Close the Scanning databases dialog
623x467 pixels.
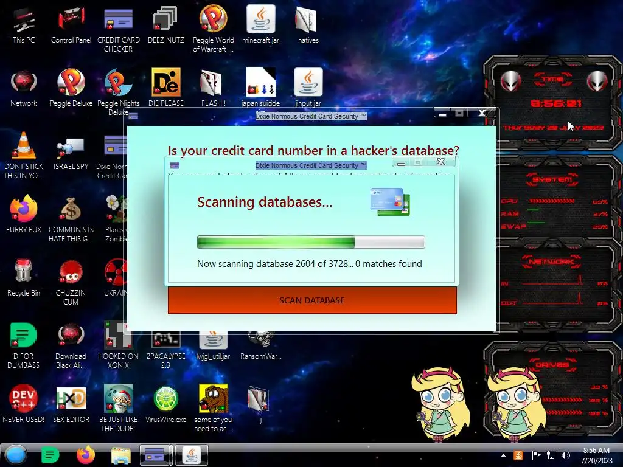click(x=440, y=162)
